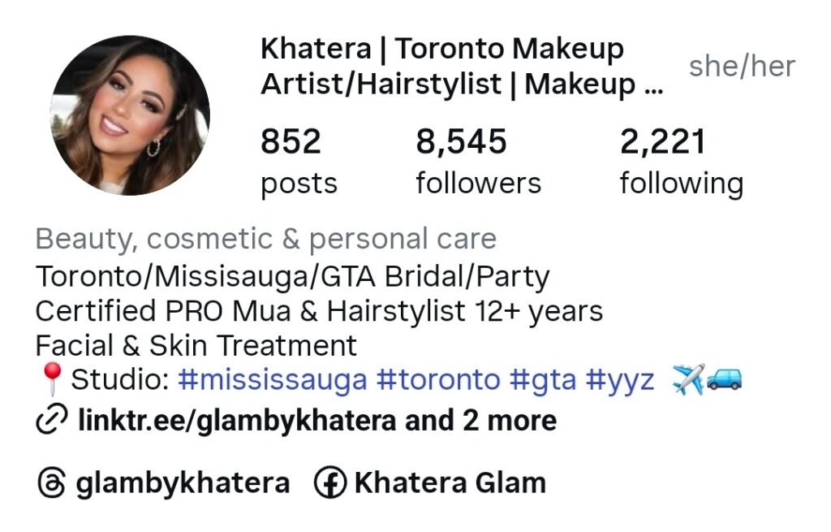Click the airplane emoji
Viewport: 831px width, 532px height.
(688, 378)
